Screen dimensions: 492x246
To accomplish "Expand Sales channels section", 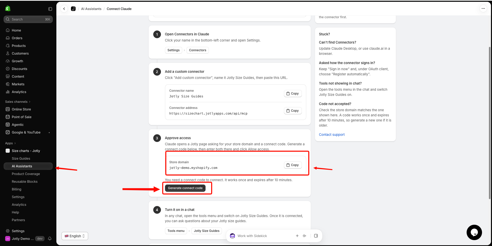I will point(18,102).
